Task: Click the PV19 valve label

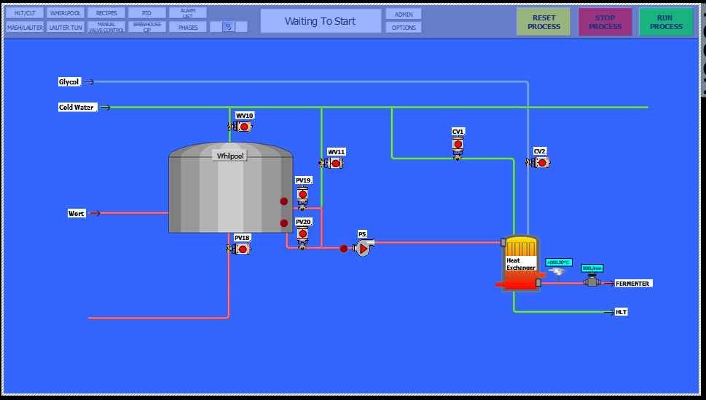Action: click(304, 180)
